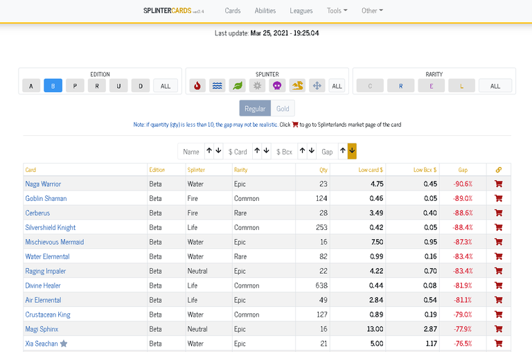Open market cart for Cerberus
532x352 pixels.
click(x=499, y=213)
